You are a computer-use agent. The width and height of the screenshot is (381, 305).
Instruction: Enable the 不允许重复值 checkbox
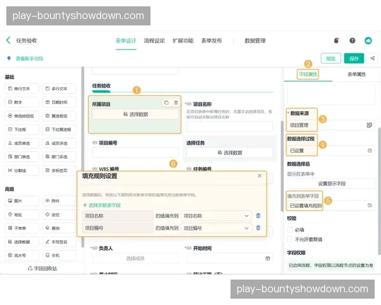click(290, 239)
